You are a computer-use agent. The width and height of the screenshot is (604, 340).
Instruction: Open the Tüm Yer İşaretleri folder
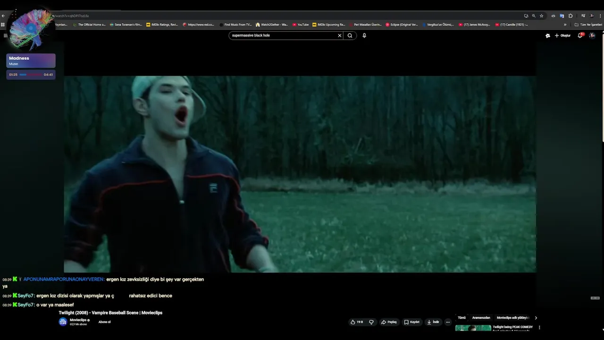point(588,25)
